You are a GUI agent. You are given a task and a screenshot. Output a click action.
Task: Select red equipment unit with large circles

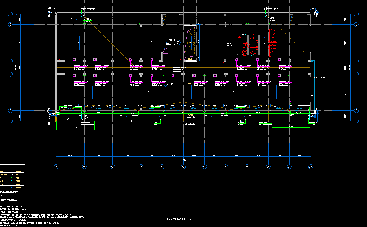coord(273,43)
